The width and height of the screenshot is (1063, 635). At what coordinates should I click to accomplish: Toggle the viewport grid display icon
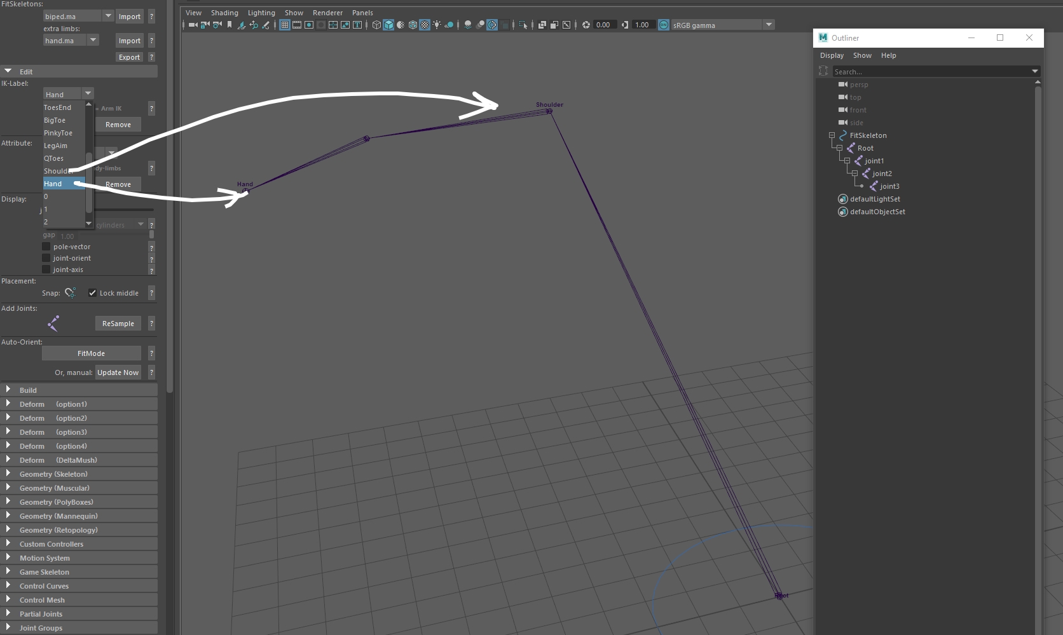point(284,25)
